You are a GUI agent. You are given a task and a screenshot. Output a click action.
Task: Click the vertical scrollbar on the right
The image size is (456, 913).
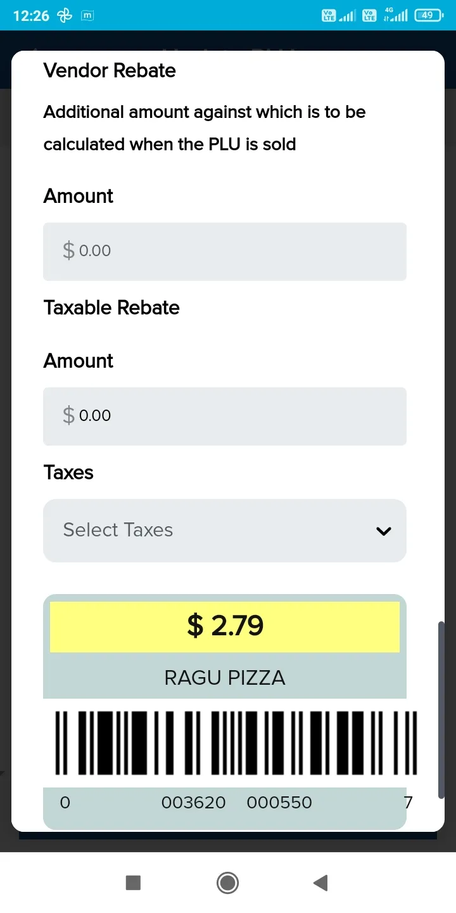tap(441, 709)
